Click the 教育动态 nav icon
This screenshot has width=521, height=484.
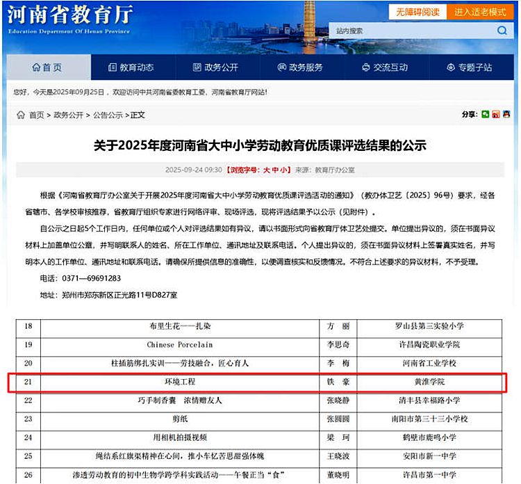(x=113, y=67)
